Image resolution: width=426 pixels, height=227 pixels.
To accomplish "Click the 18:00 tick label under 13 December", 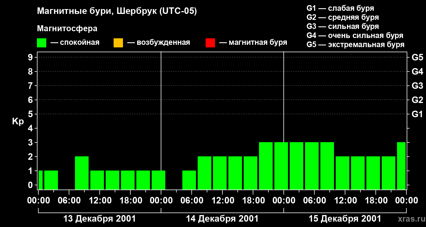I will point(130,200).
